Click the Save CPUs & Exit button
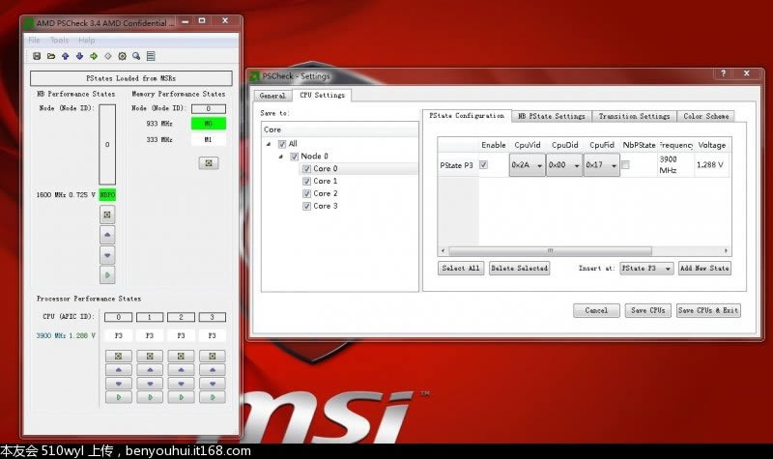 coord(708,310)
